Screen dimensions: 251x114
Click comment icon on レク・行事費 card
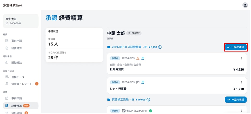click(x=138, y=82)
